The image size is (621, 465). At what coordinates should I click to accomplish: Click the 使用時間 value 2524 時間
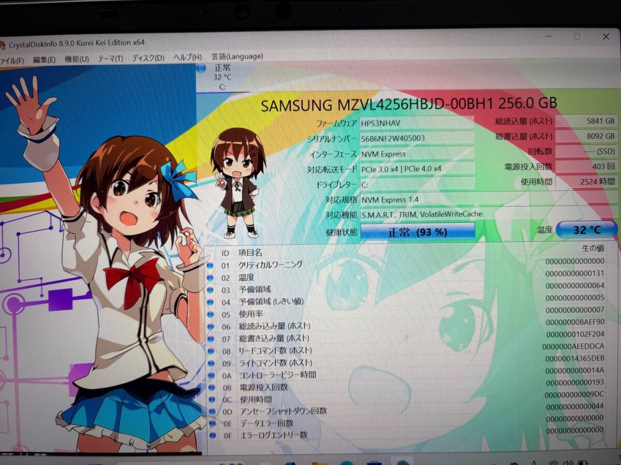586,181
